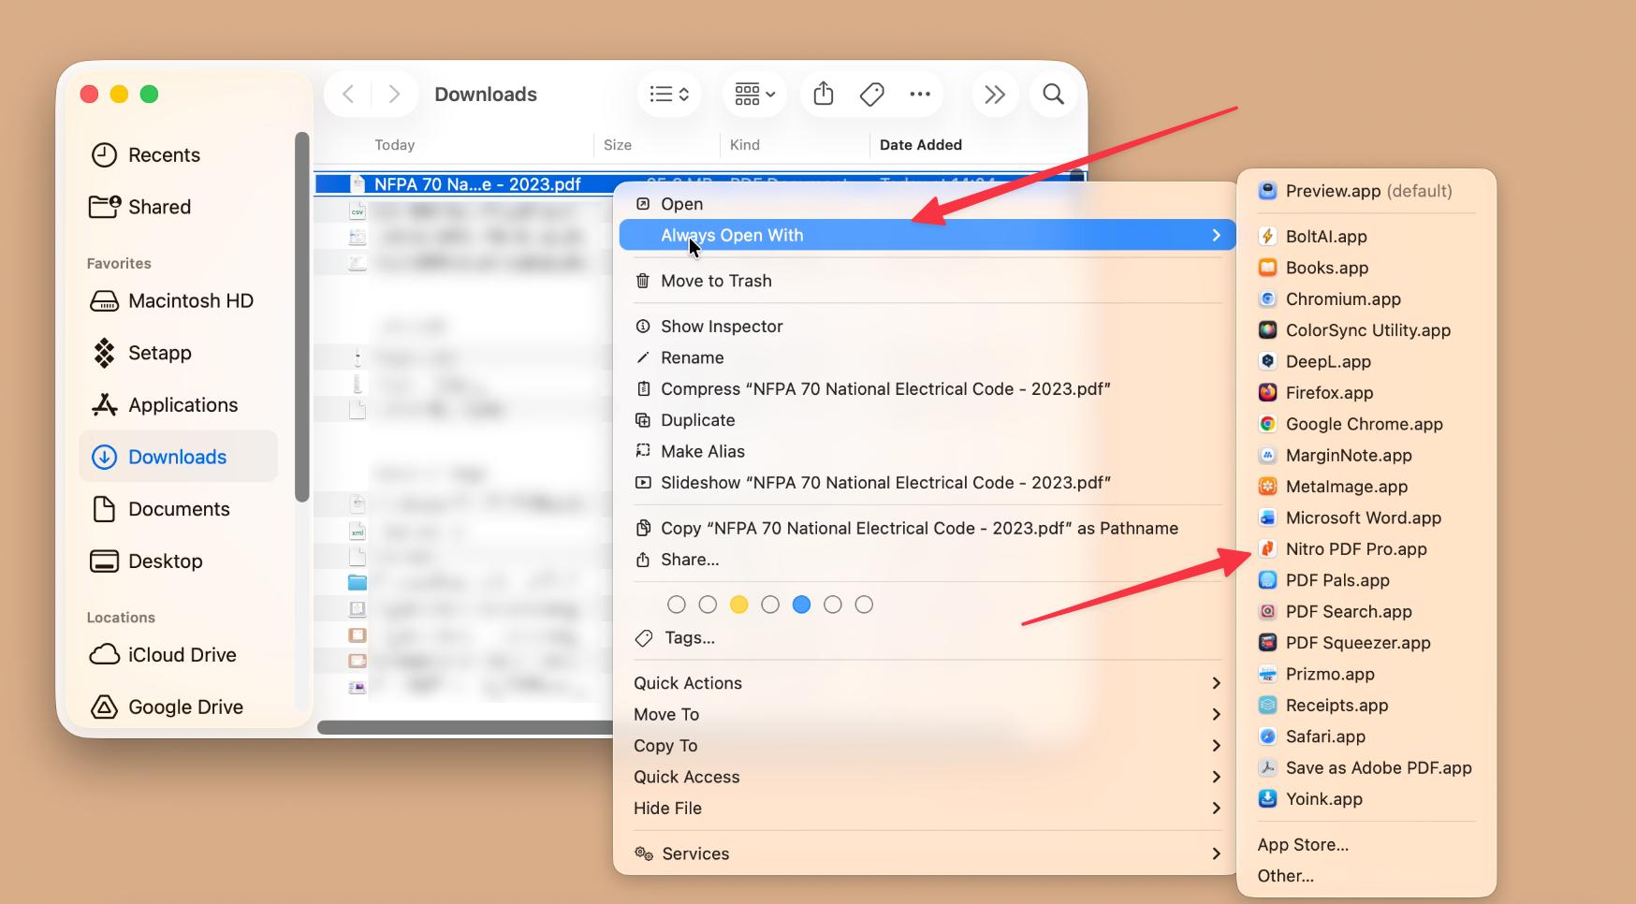Toggle the blue tag on the file
The width and height of the screenshot is (1636, 904).
(801, 605)
